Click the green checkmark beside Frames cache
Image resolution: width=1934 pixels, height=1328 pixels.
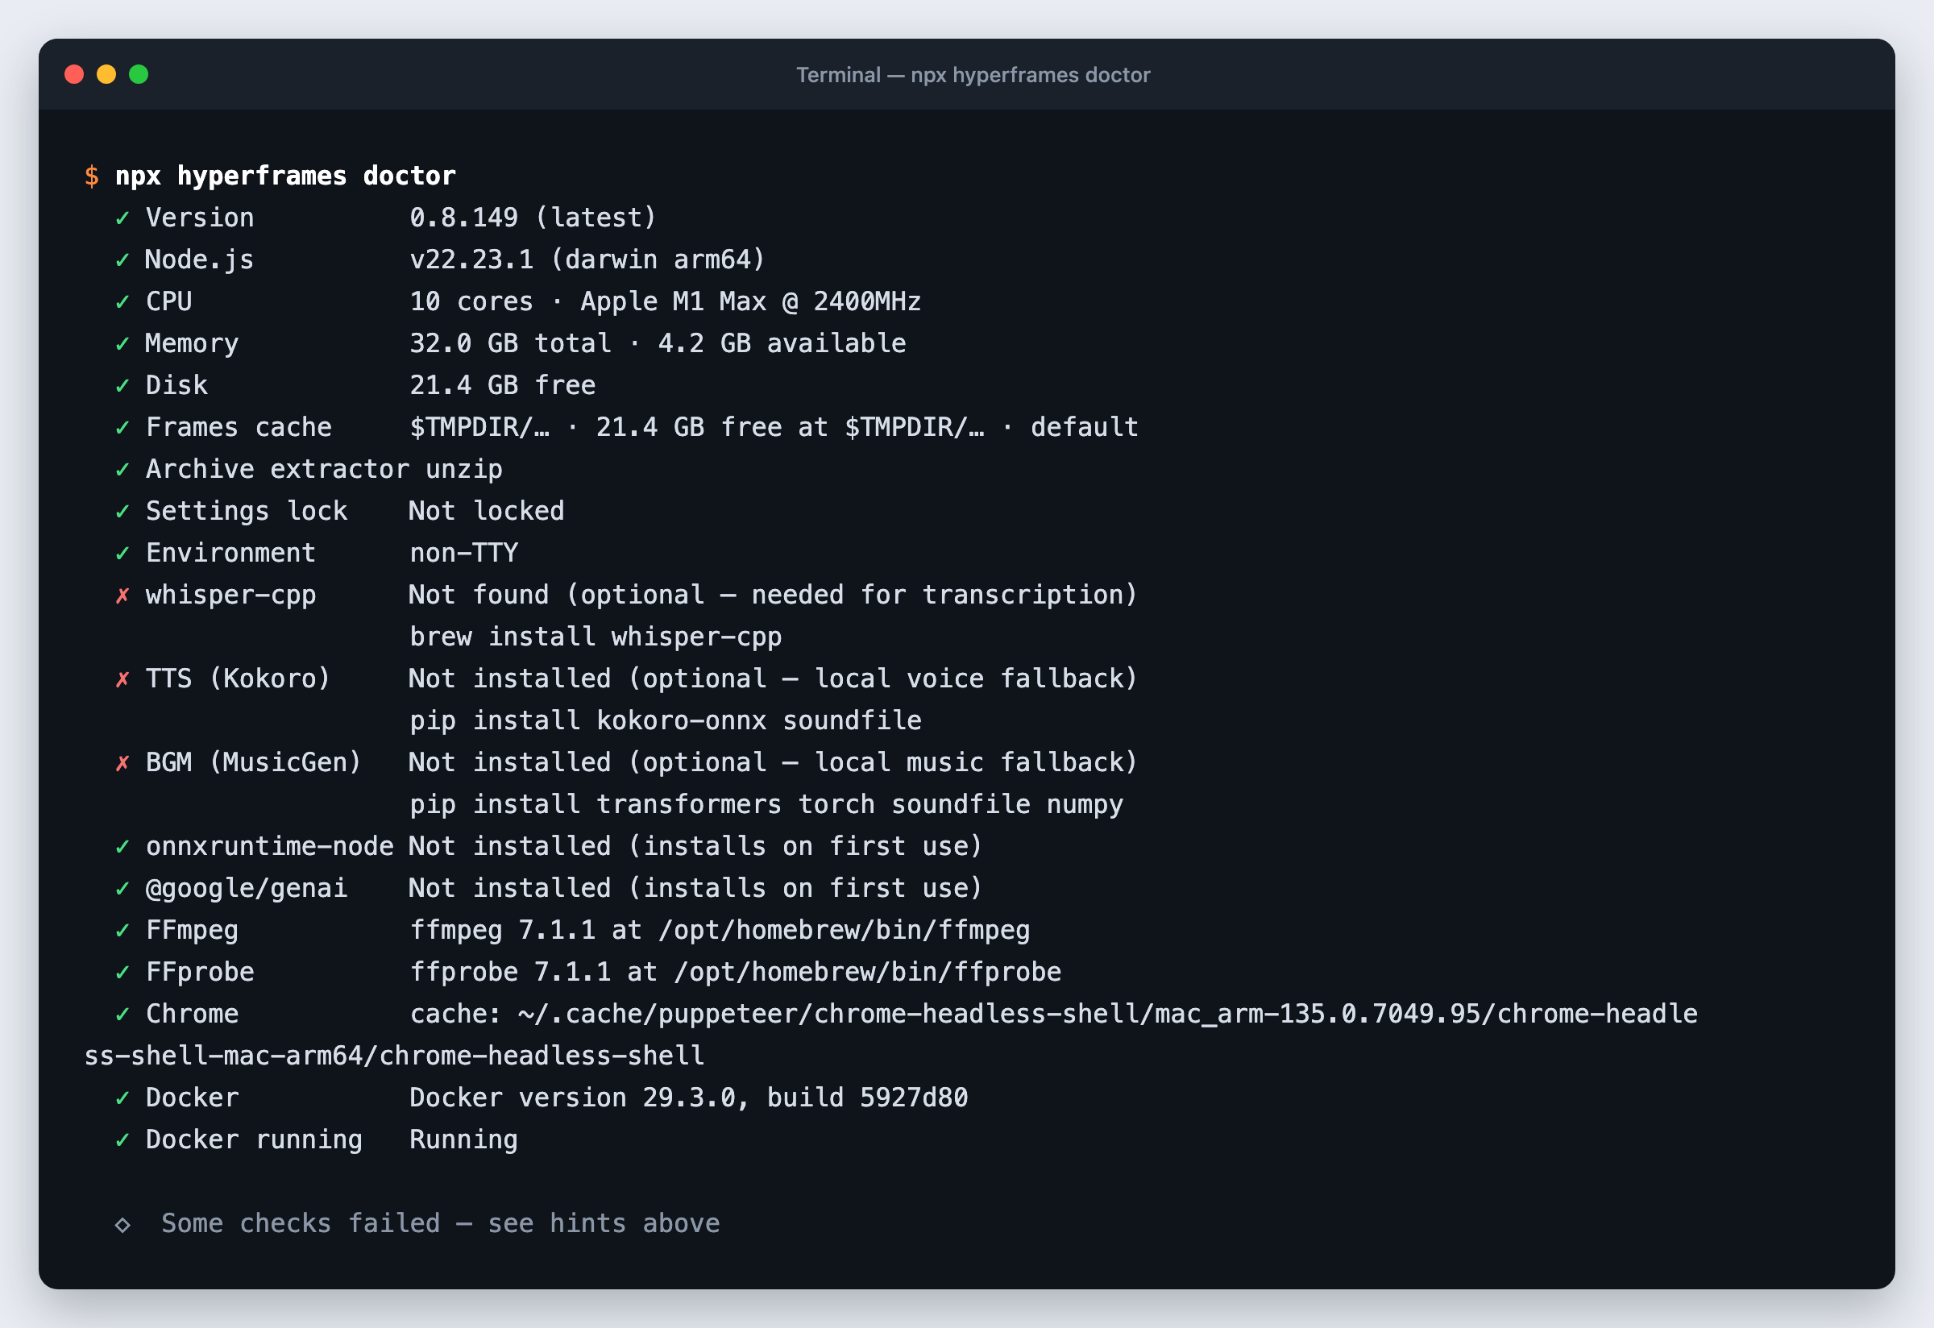(x=122, y=428)
